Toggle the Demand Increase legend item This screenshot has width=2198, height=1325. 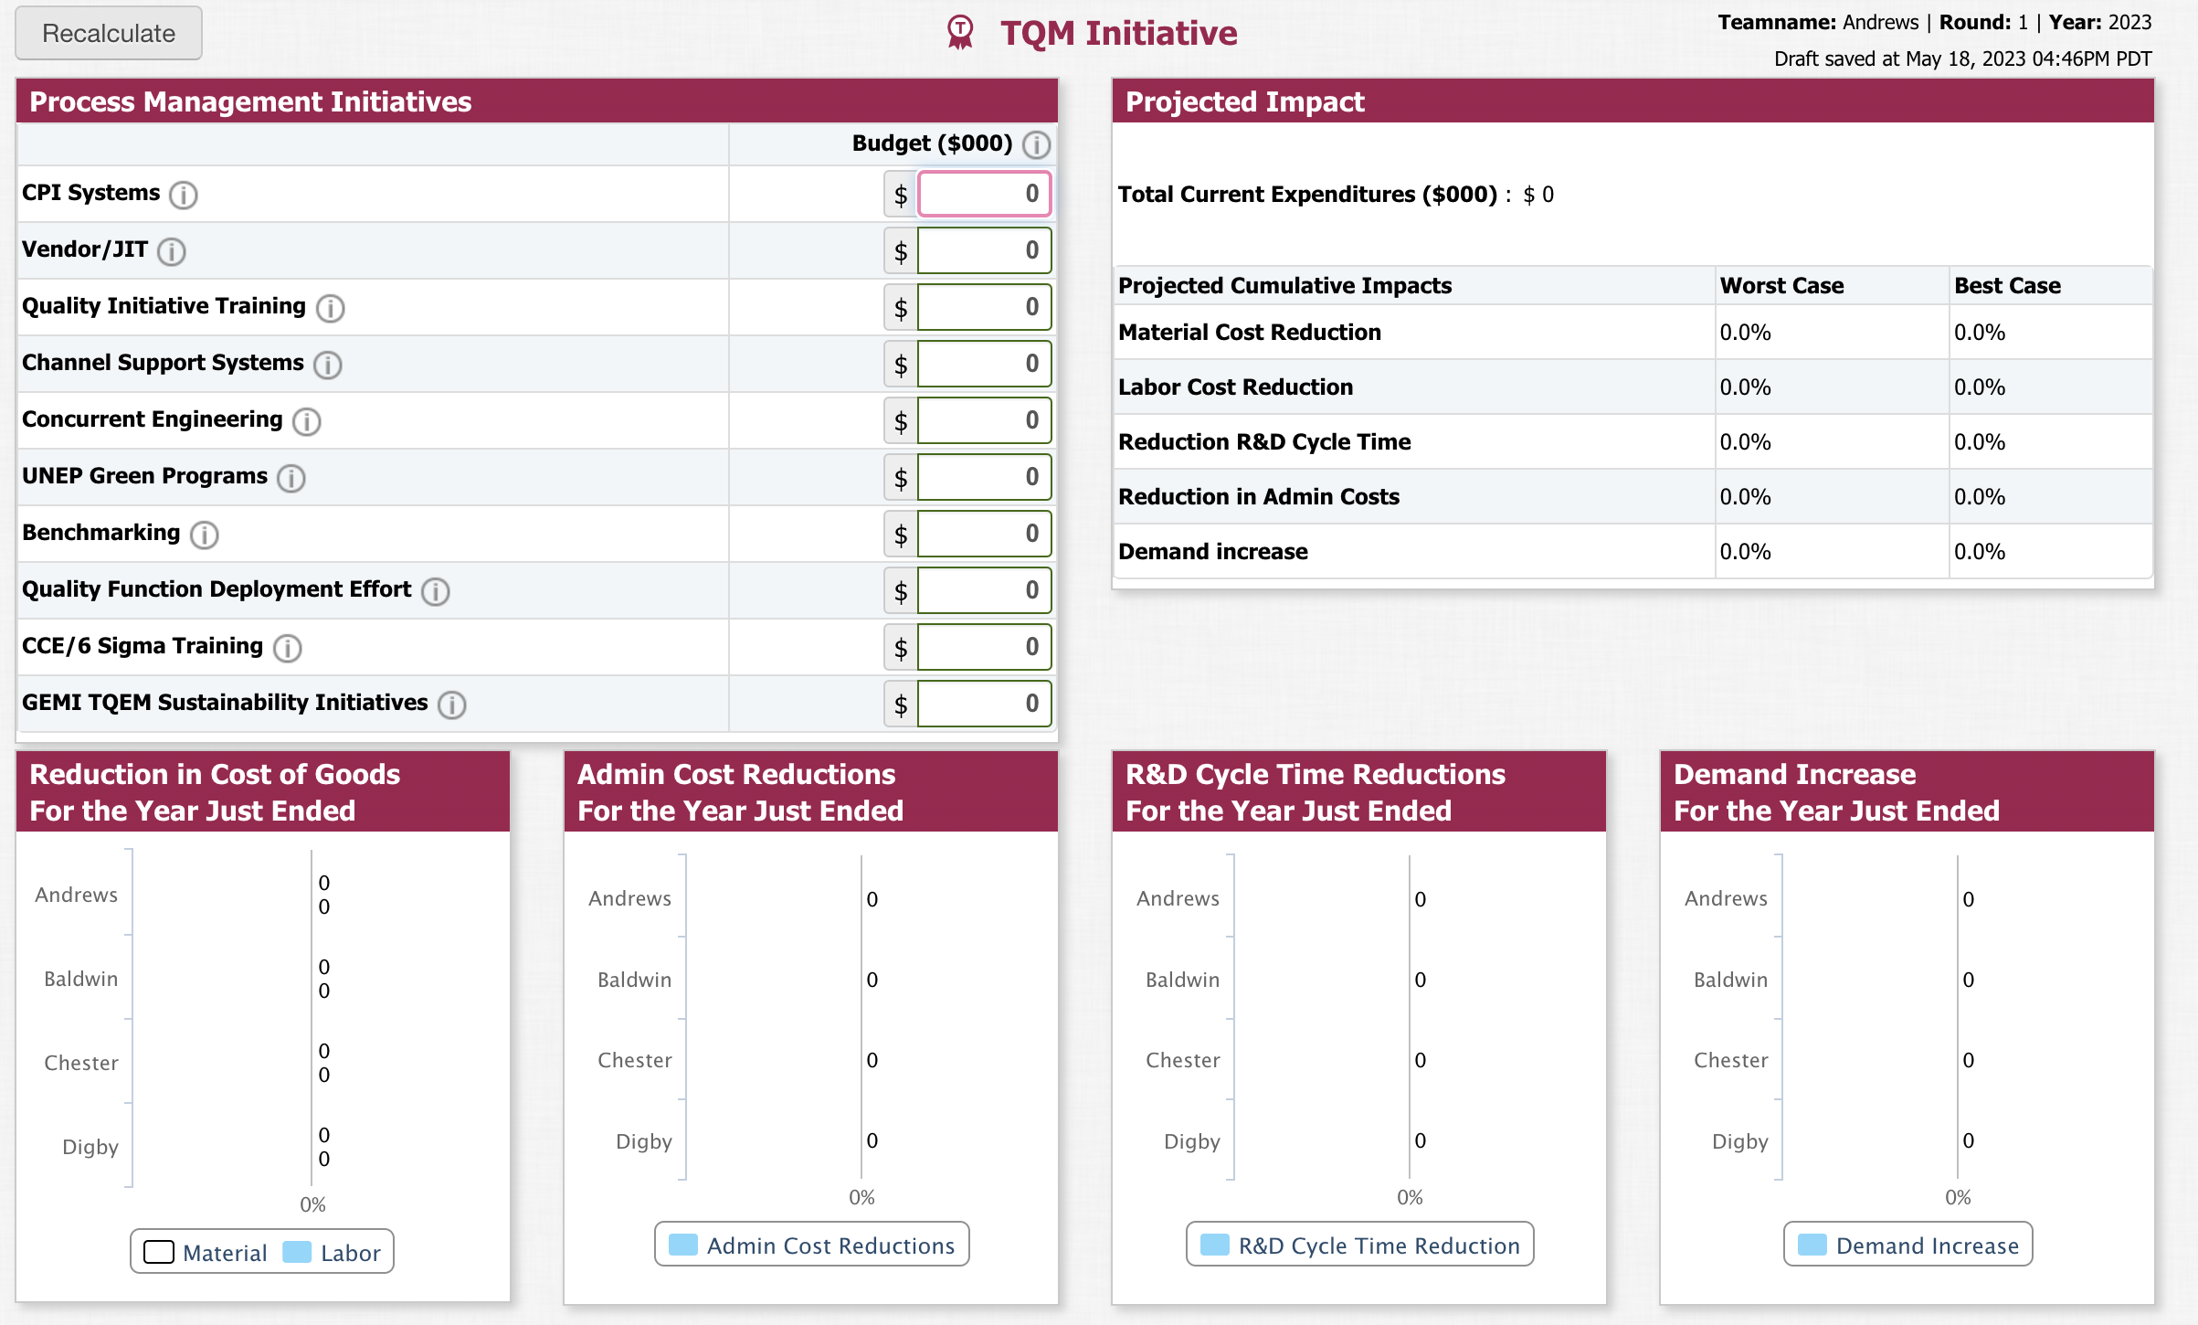[1907, 1245]
